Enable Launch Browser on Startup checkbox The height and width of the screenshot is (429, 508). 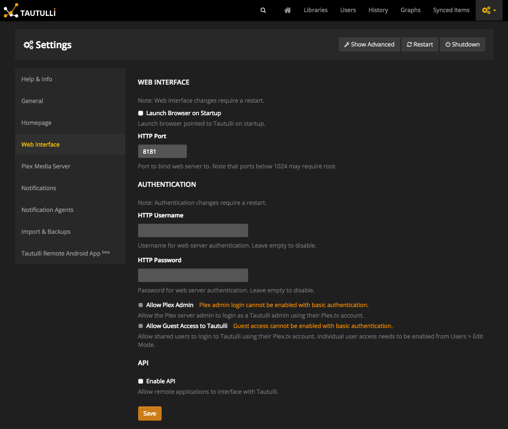click(141, 113)
